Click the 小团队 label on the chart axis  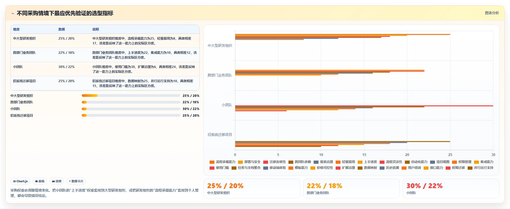pos(227,105)
